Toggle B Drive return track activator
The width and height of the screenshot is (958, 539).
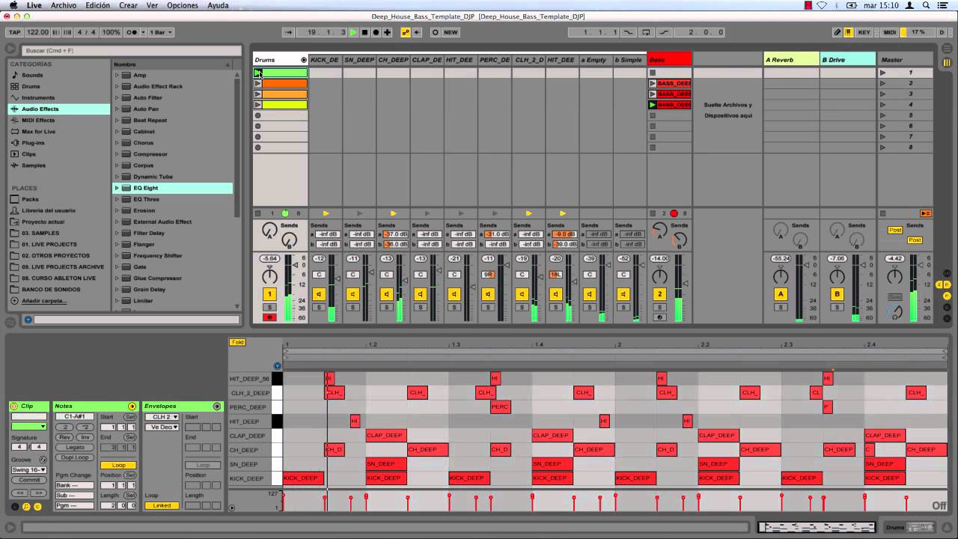click(838, 294)
